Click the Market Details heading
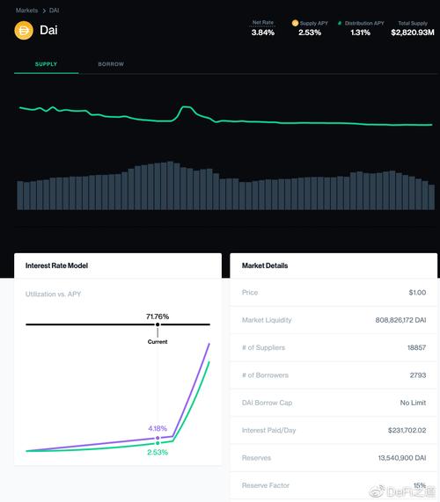The width and height of the screenshot is (440, 502). [x=265, y=266]
